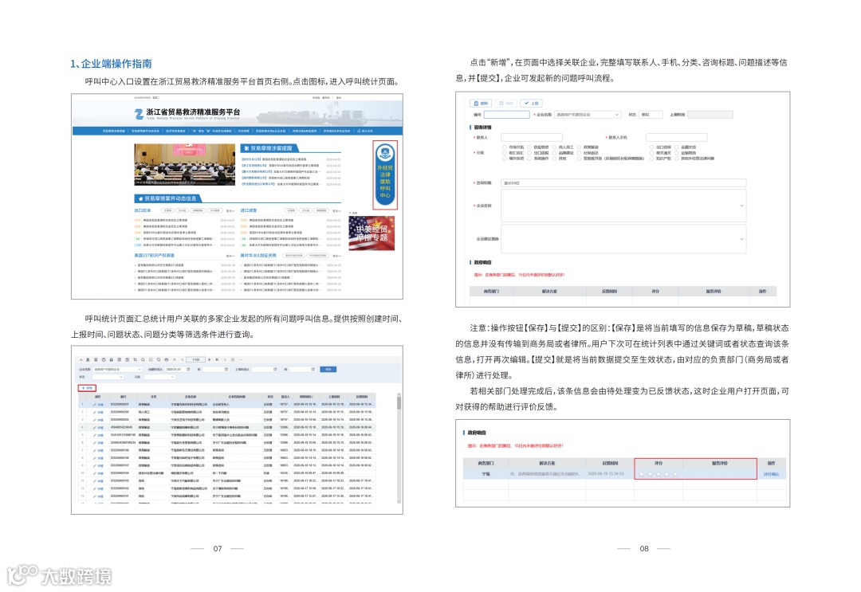Screen dimensions: 861x592
Task: Select the 市场开拓 category radio
Action: pos(504,147)
